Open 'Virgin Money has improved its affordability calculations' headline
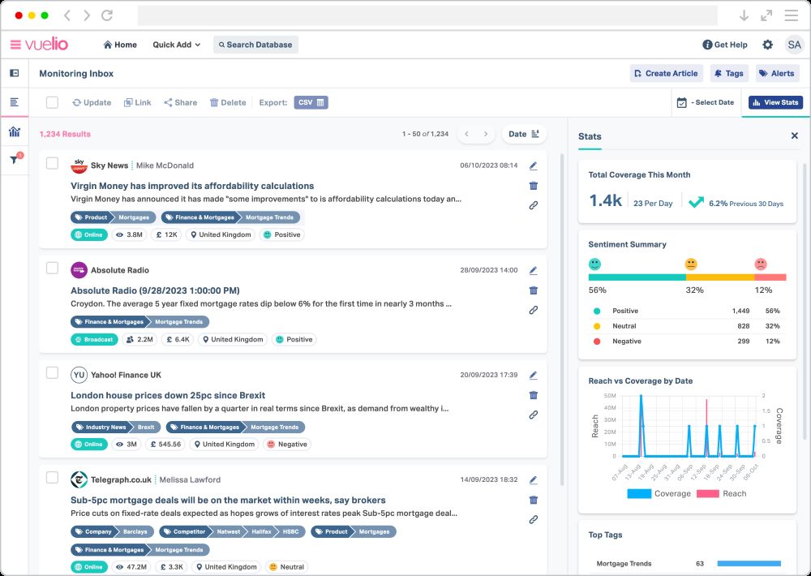 pos(192,186)
